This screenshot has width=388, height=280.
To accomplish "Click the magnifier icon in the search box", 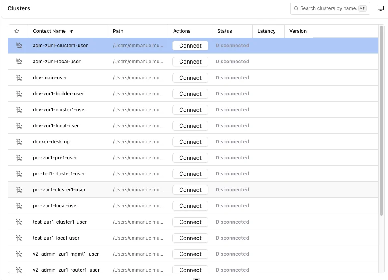I will 296,8.
